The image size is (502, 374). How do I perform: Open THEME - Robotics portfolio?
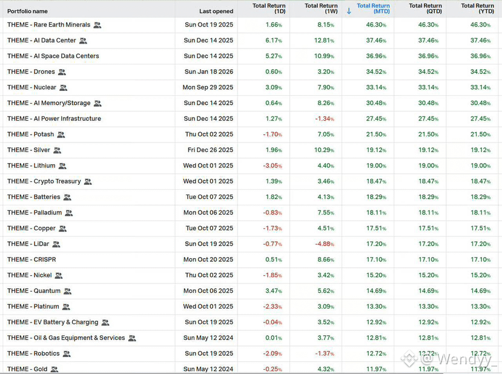[x=34, y=354]
